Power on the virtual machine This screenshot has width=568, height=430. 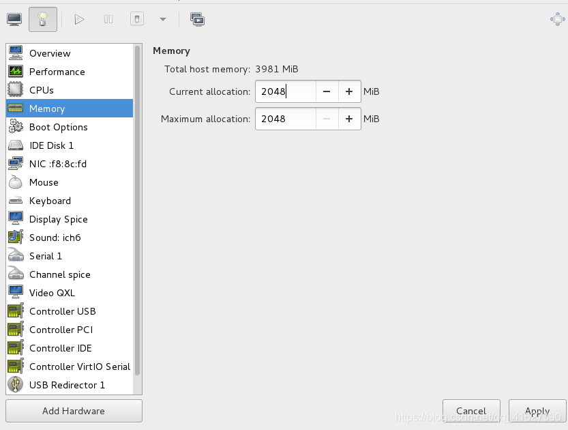[79, 19]
